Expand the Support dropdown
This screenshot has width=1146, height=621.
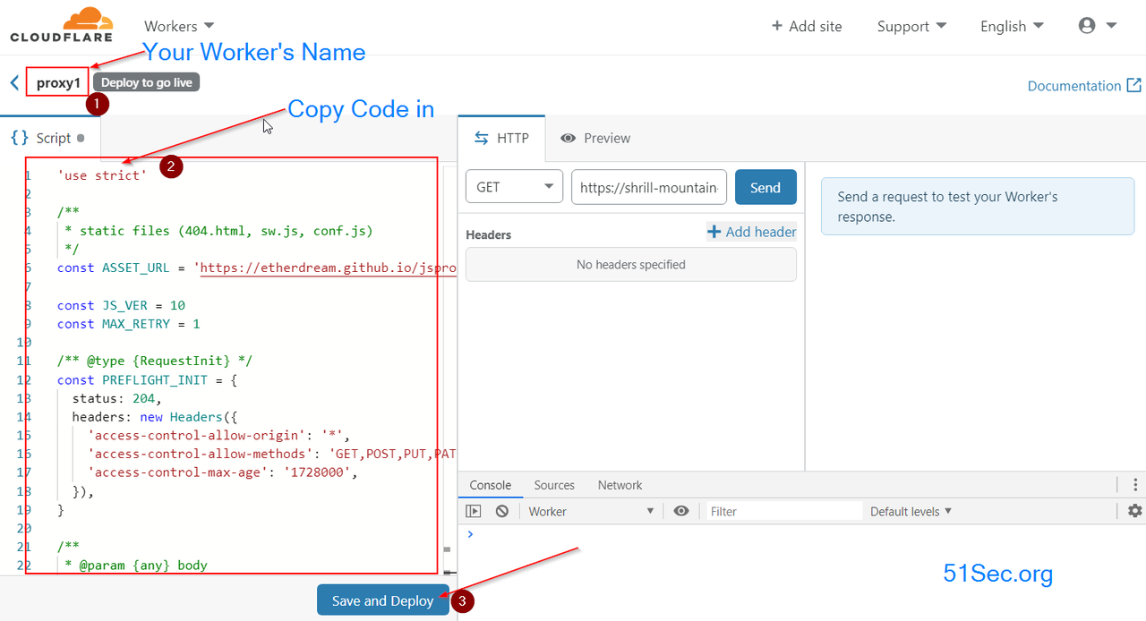point(911,26)
